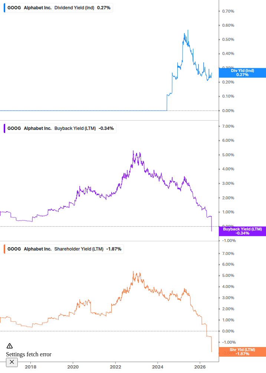The image size is (266, 373).
Task: Click the 2026 label on time axis
Action: (x=200, y=367)
